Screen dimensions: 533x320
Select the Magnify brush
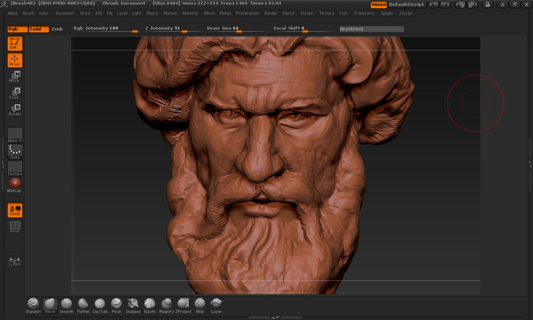(x=167, y=305)
